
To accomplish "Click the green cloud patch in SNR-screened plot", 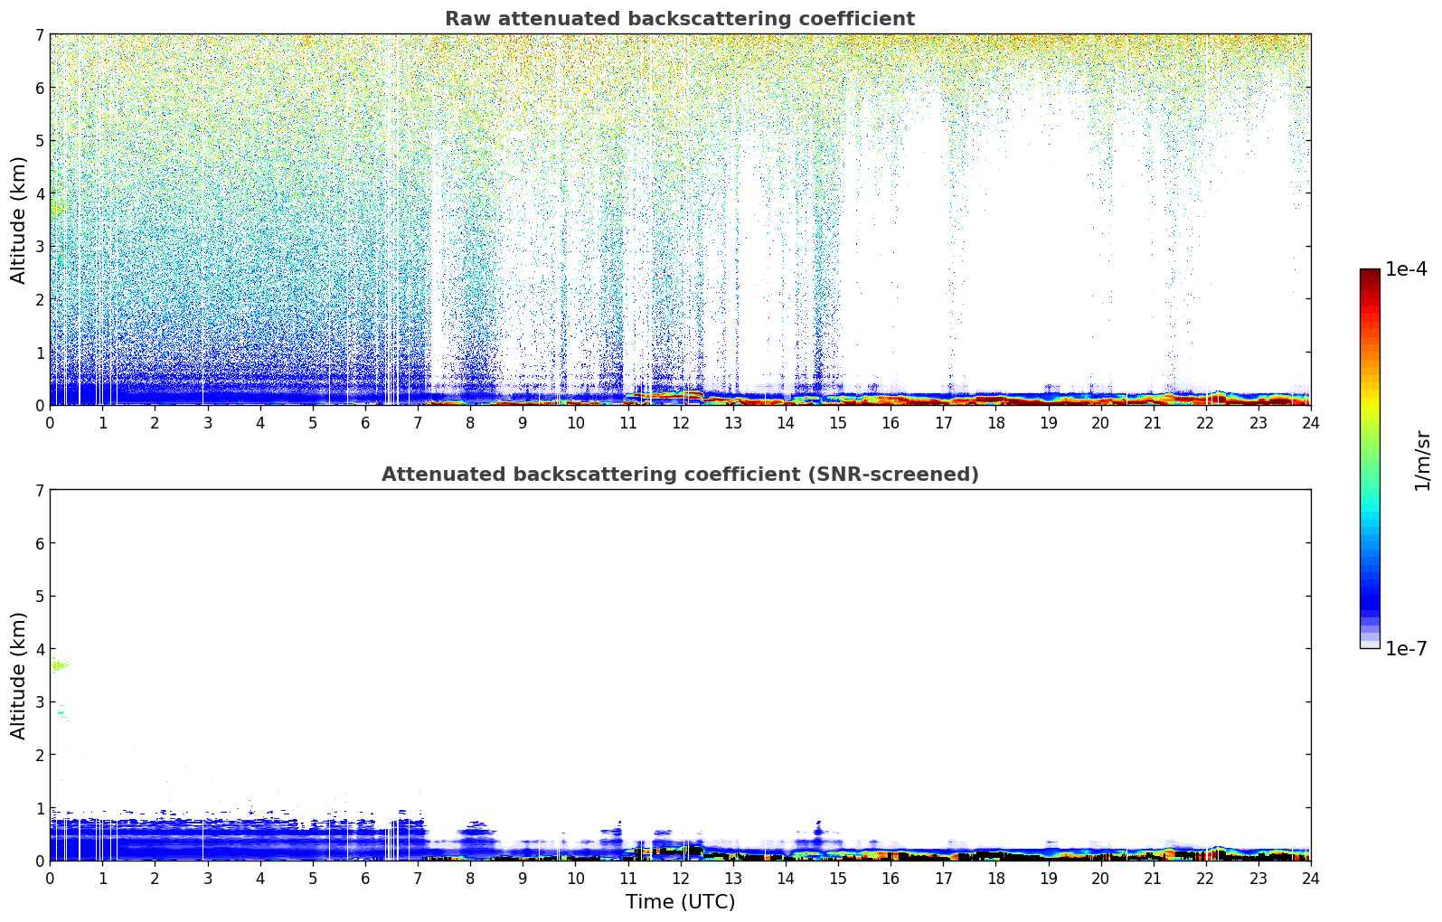I will tap(60, 666).
